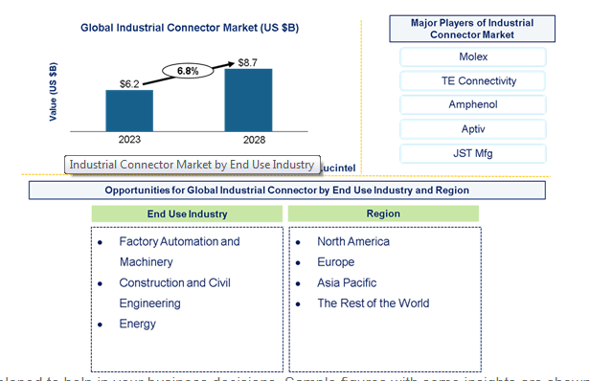Click the 6.8% growth rate oval
The width and height of the screenshot is (590, 381).
point(188,71)
